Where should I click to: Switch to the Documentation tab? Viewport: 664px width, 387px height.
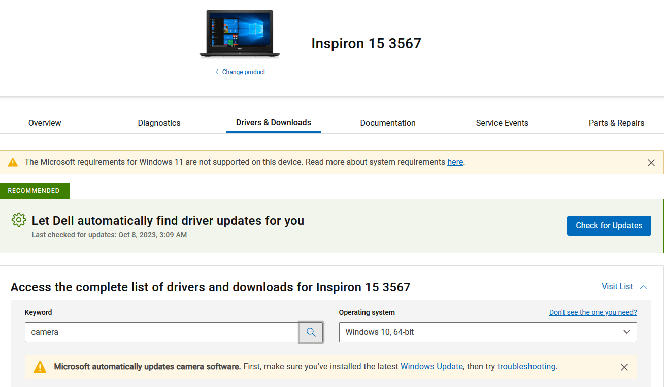387,123
